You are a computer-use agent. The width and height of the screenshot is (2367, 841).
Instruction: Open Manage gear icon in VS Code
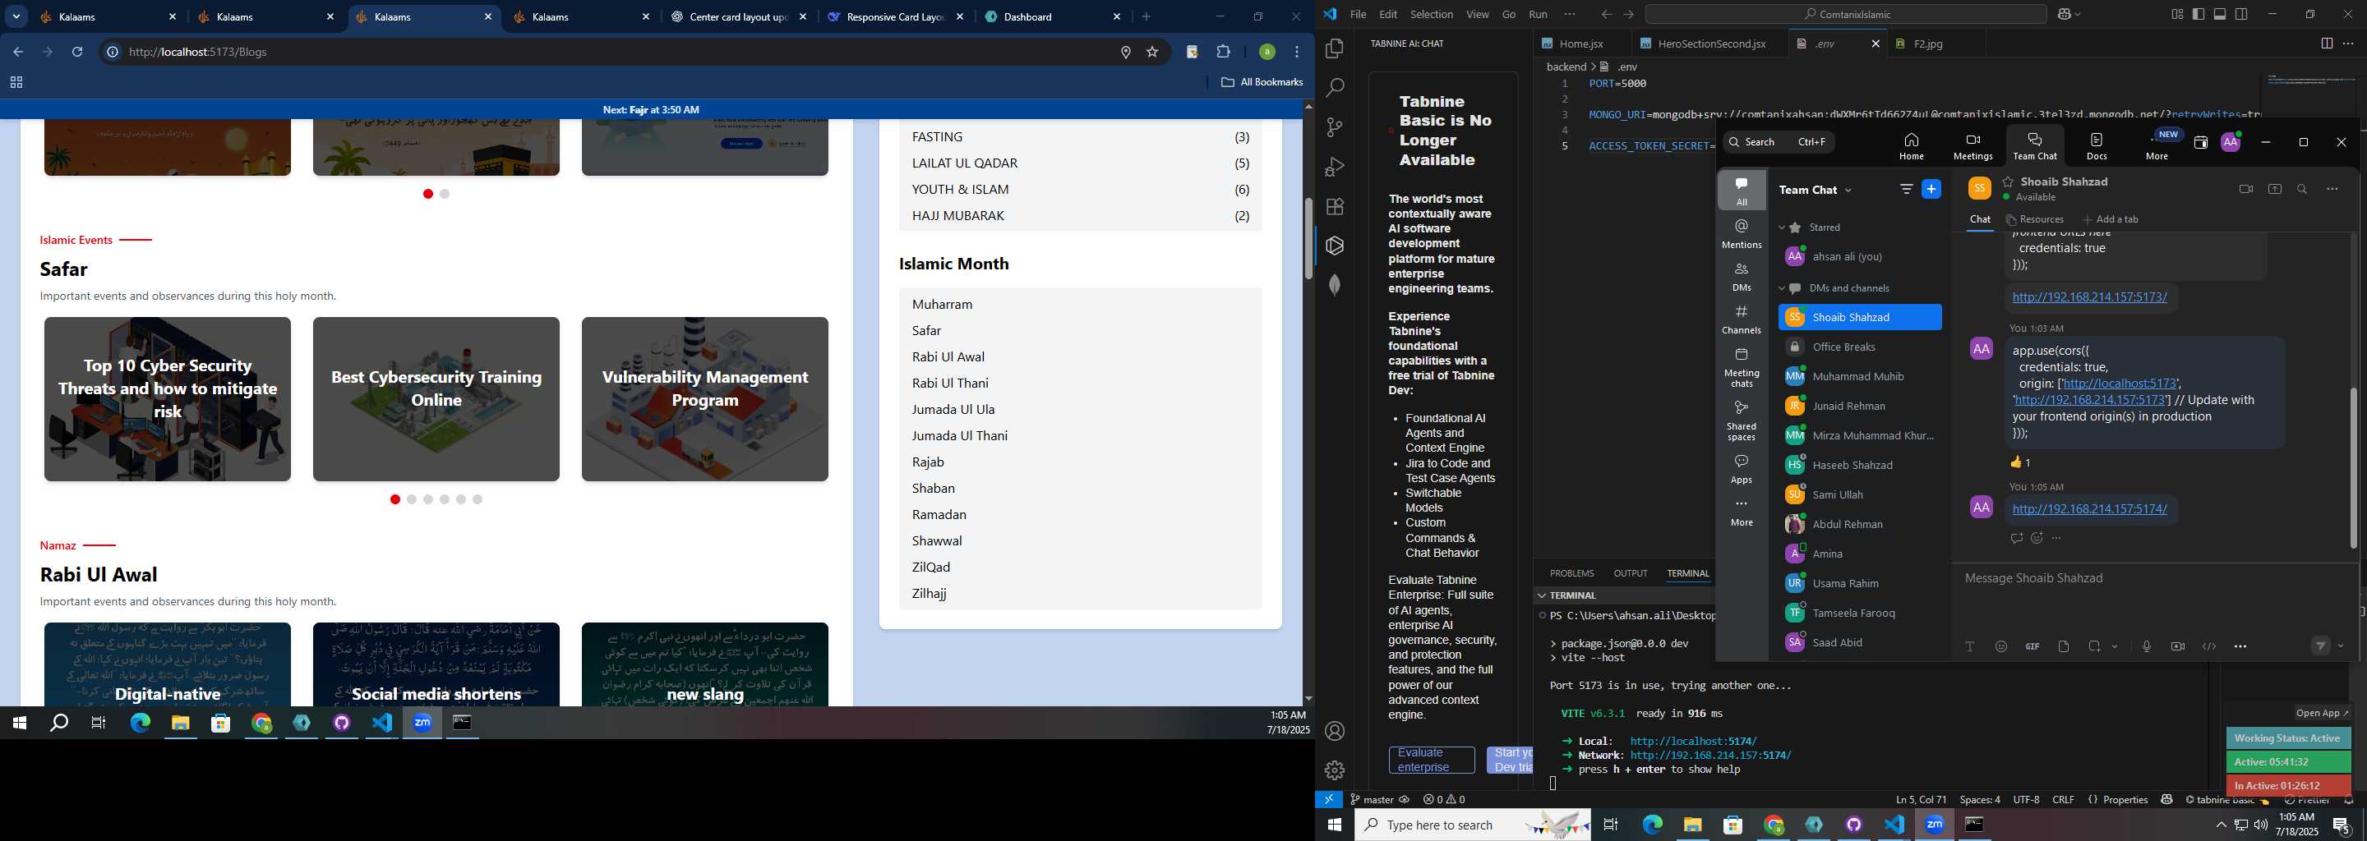(1335, 770)
